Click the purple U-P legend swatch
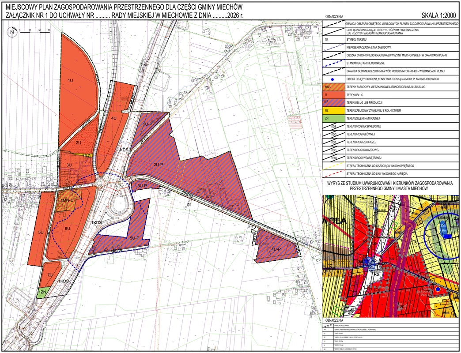This screenshot has width=461, height=353. 334,103
